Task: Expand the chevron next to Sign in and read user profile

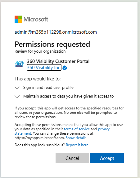Action: coord(17,88)
